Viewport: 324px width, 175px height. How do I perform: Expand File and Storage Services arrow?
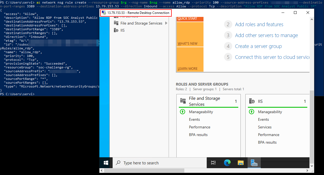point(166,23)
